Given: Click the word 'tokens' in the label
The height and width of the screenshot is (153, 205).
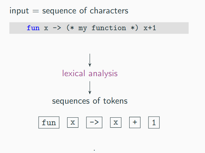Looking at the screenshot, I should point(115,101).
